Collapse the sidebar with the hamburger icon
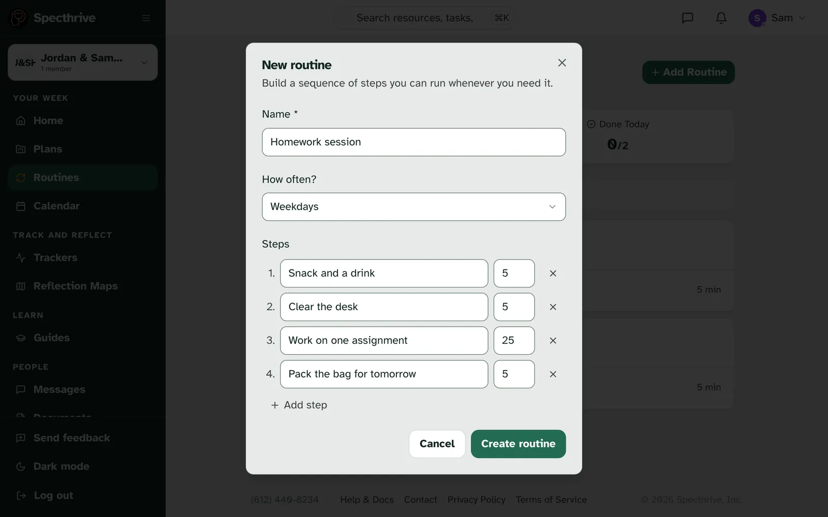Viewport: 828px width, 517px height. click(146, 18)
